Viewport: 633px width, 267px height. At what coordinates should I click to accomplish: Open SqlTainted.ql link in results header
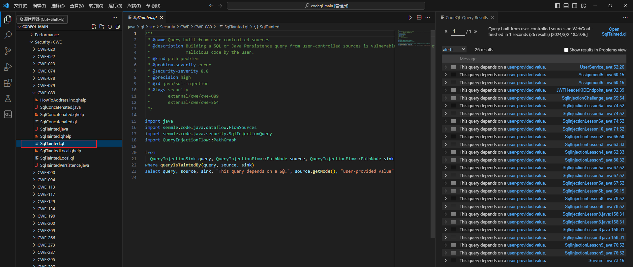point(614,32)
